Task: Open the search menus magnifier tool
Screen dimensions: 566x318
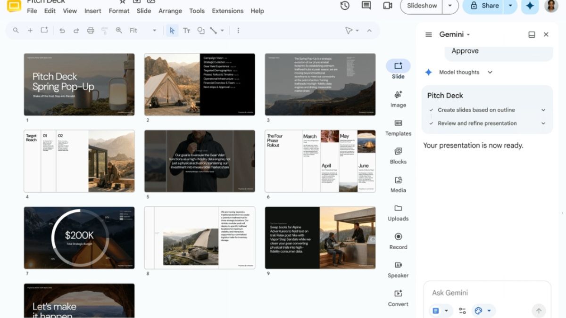Action: point(16,30)
